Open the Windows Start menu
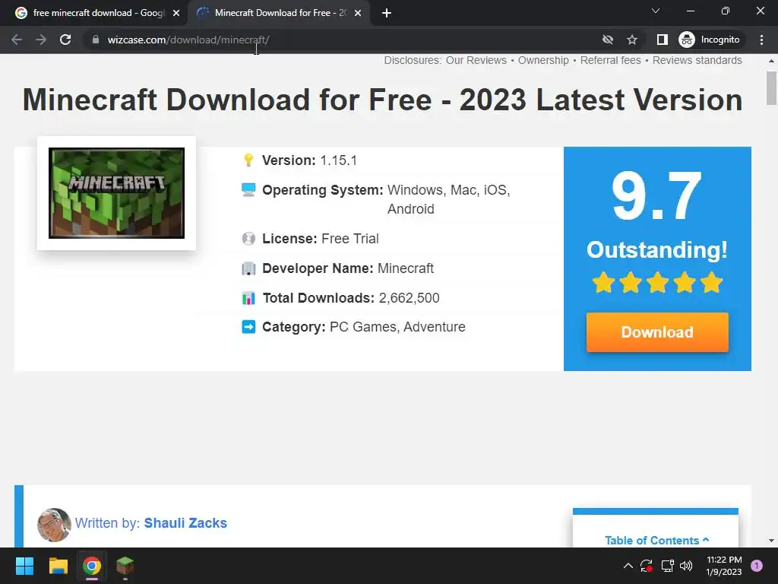This screenshot has width=778, height=584. pos(24,566)
